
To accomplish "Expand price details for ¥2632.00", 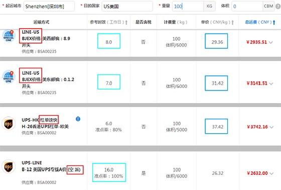I will point(271,173).
